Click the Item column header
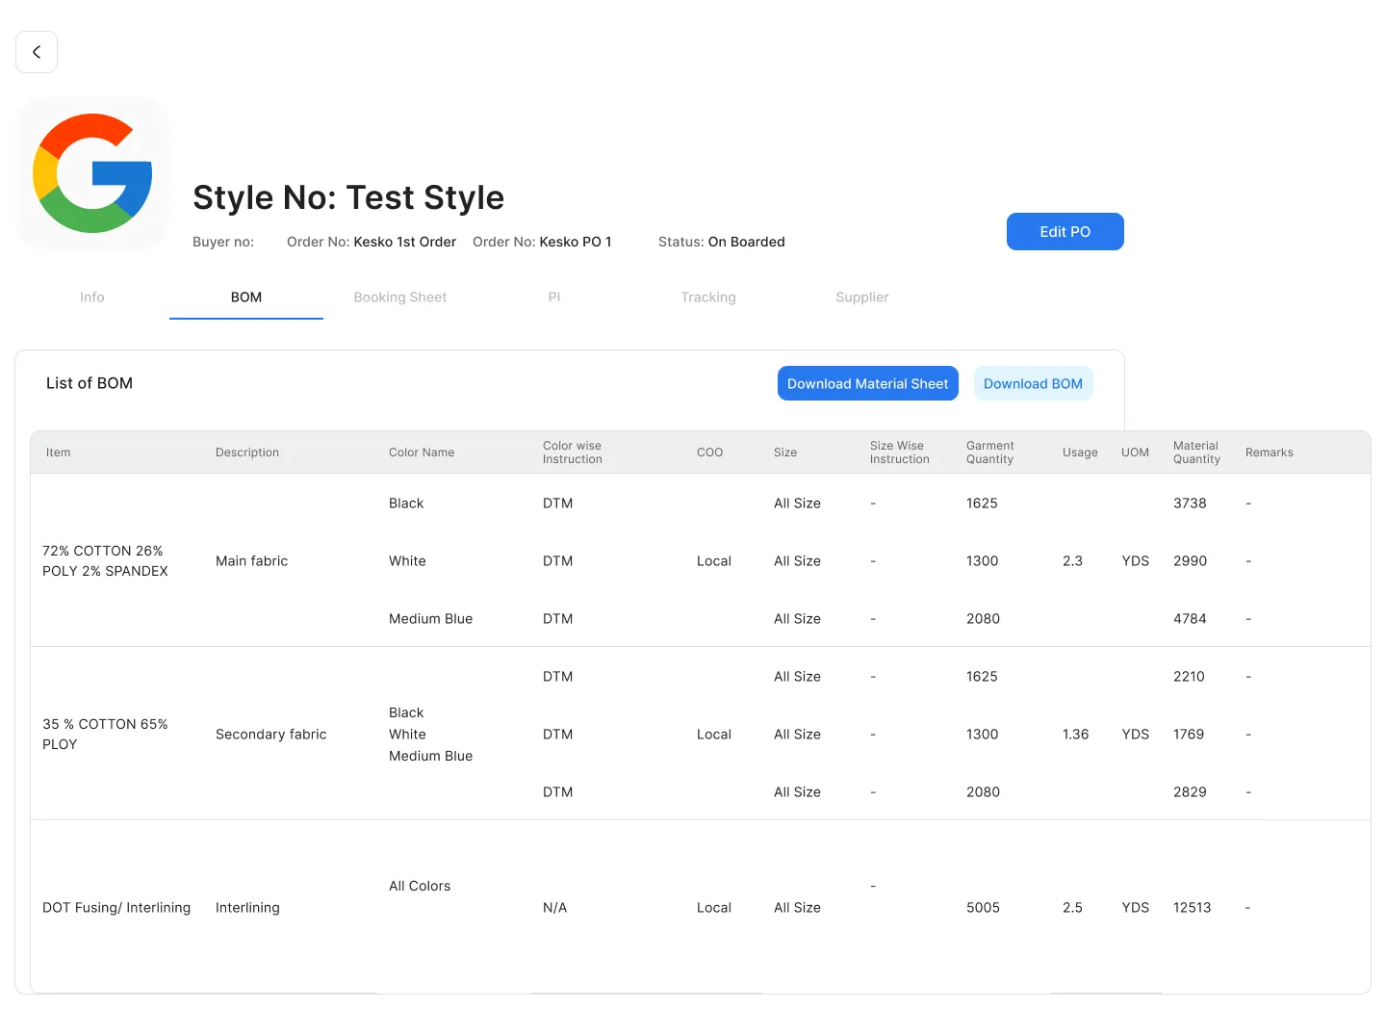Image resolution: width=1386 pixels, height=1009 pixels. click(59, 453)
